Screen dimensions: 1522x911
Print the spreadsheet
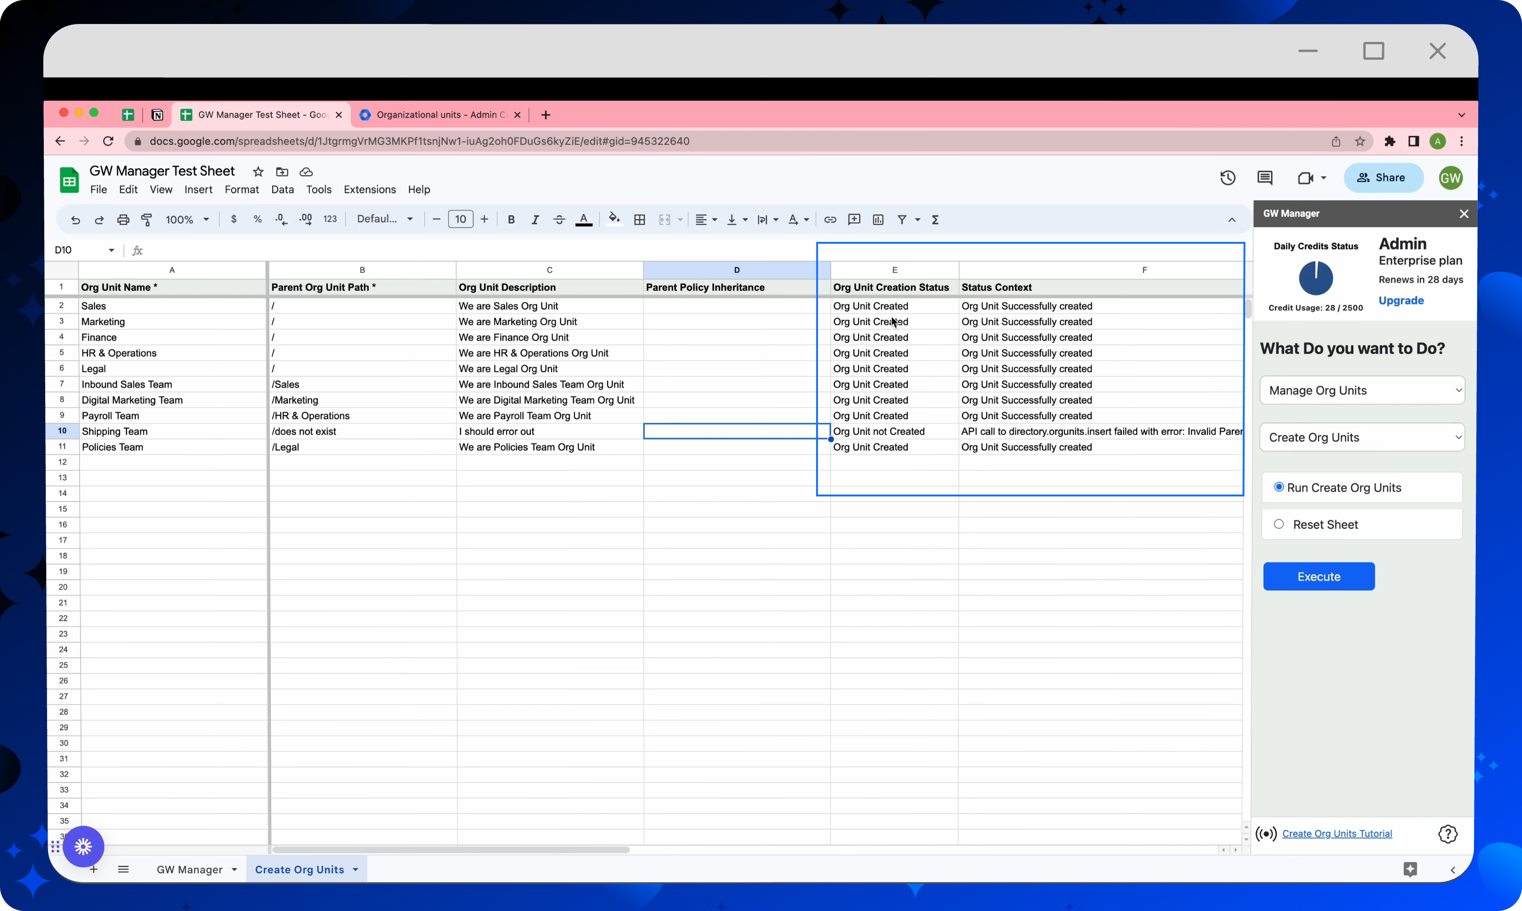pos(123,220)
